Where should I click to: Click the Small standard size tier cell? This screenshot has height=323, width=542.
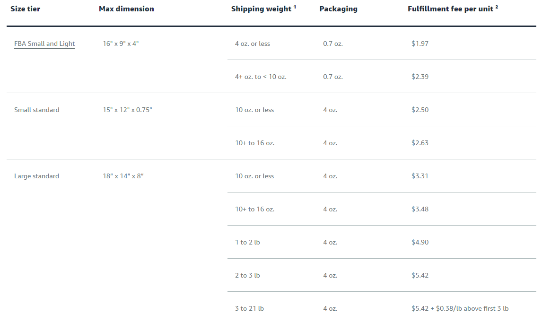coord(37,110)
